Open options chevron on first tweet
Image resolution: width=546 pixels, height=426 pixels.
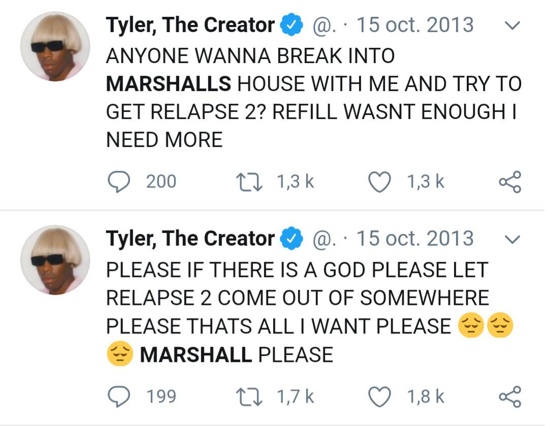point(513,25)
